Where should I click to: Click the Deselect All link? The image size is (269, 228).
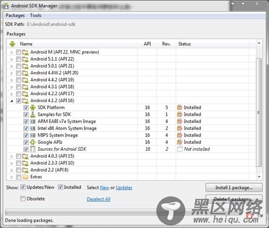(99, 199)
